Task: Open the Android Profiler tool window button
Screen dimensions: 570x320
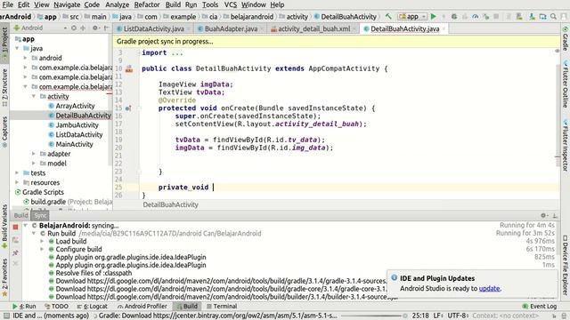Action: 142,306
